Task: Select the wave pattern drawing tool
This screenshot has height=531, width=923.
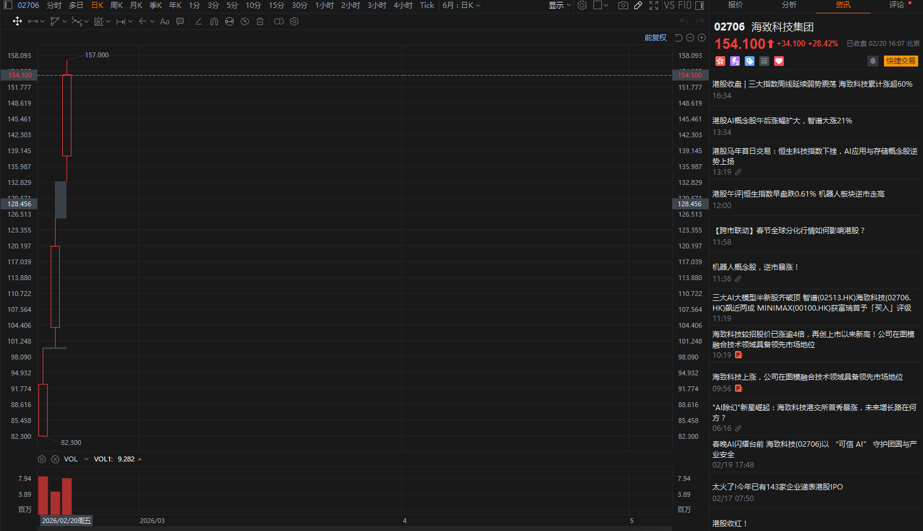Action: (76, 21)
